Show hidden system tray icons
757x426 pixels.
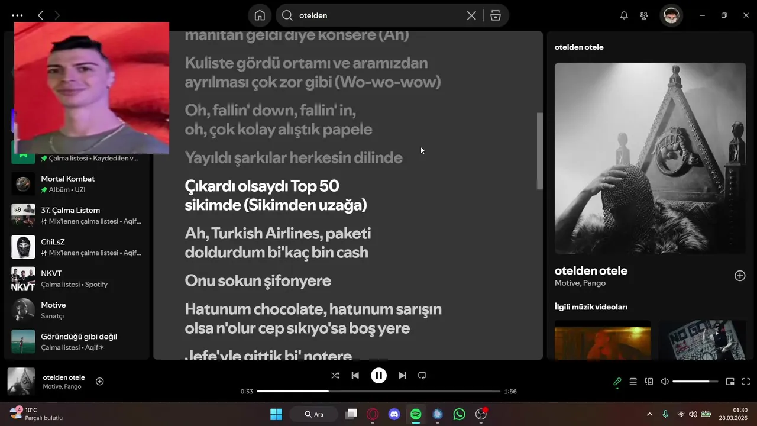click(x=650, y=414)
